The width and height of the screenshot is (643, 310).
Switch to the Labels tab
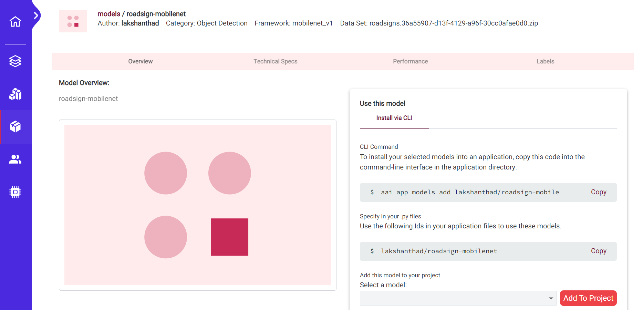coord(546,61)
